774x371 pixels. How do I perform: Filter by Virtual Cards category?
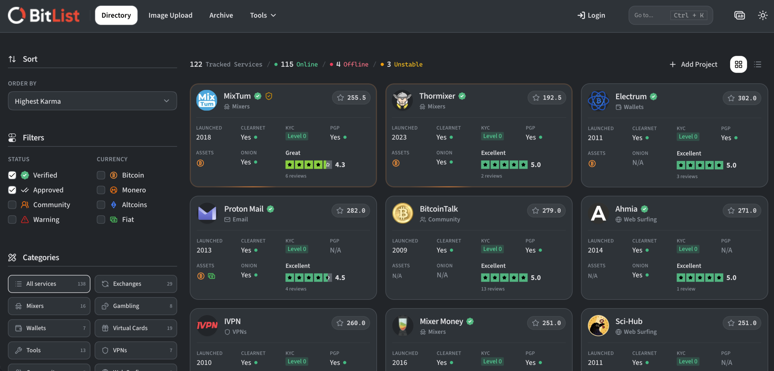tap(136, 328)
